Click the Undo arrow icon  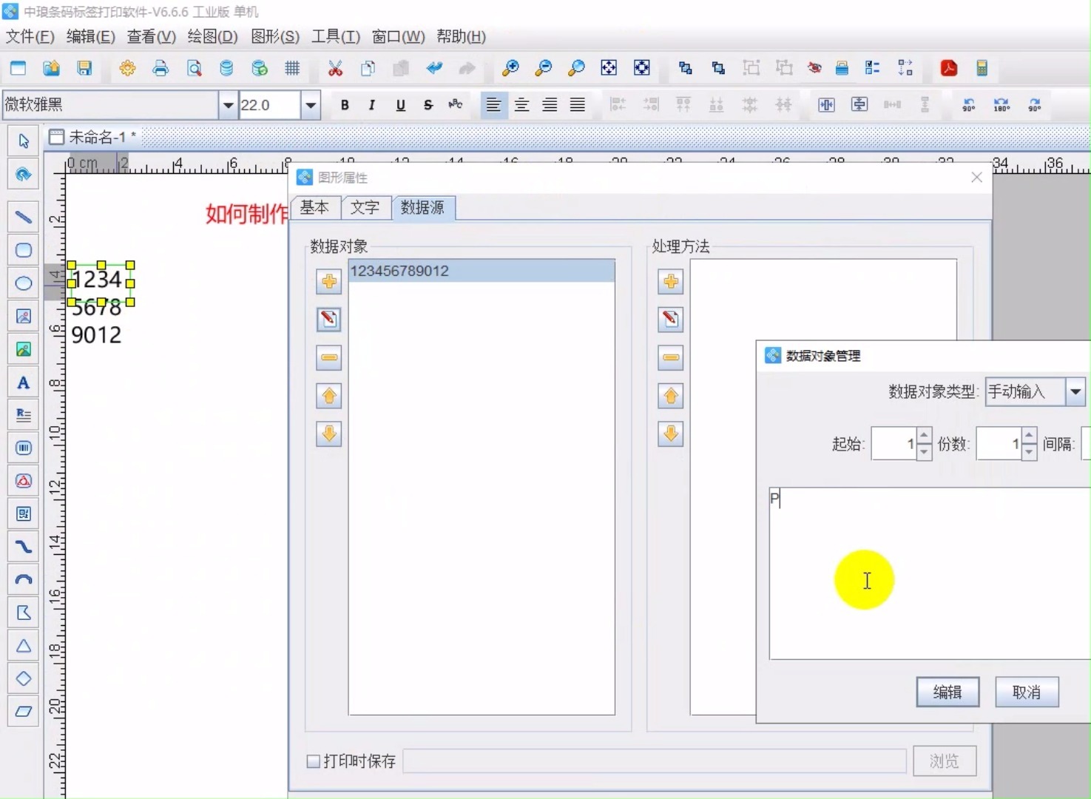click(x=434, y=68)
